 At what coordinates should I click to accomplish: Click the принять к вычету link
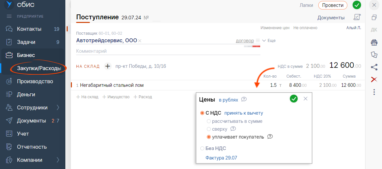(x=243, y=113)
